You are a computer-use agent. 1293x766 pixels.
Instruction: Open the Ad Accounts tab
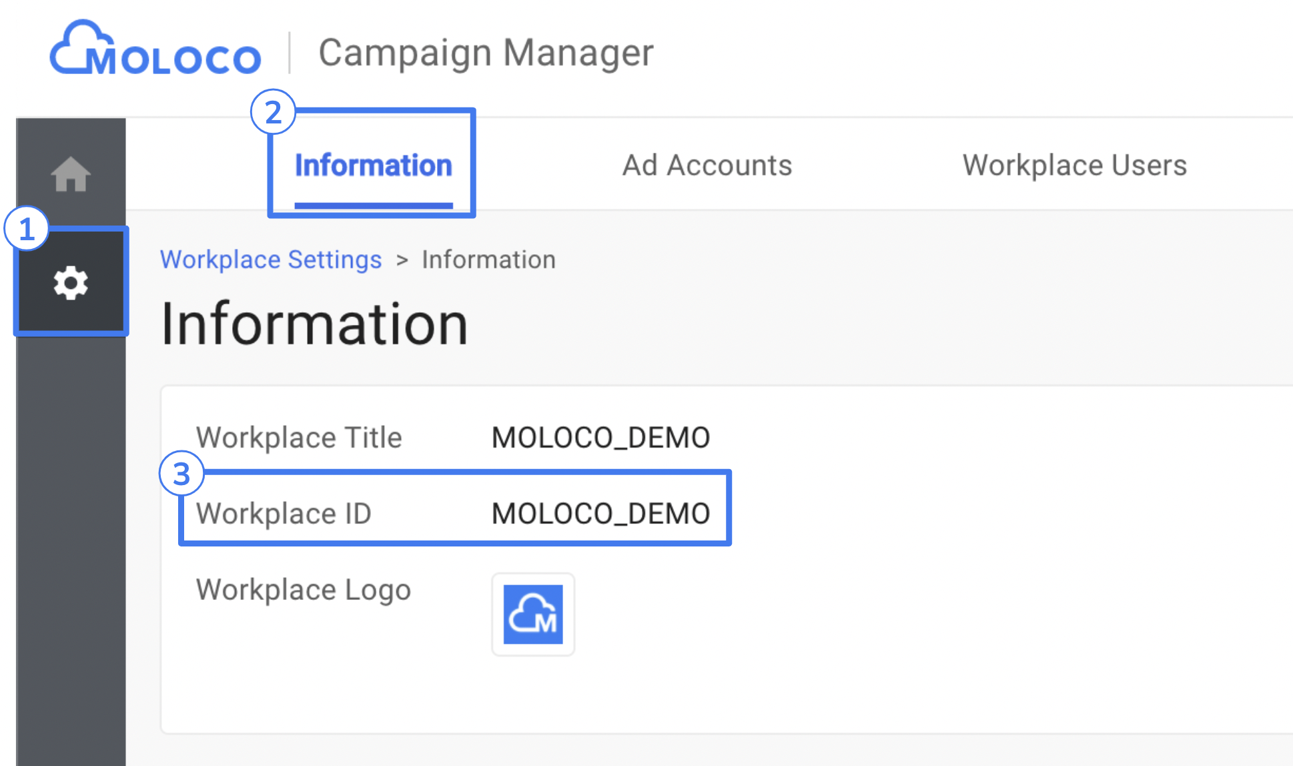point(707,165)
